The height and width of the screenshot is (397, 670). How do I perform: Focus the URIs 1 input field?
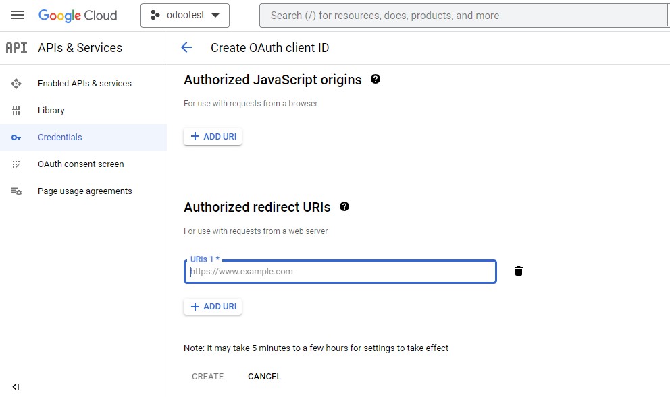[x=340, y=272]
